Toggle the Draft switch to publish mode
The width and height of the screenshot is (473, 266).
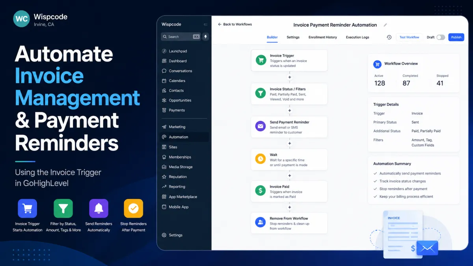pos(441,37)
